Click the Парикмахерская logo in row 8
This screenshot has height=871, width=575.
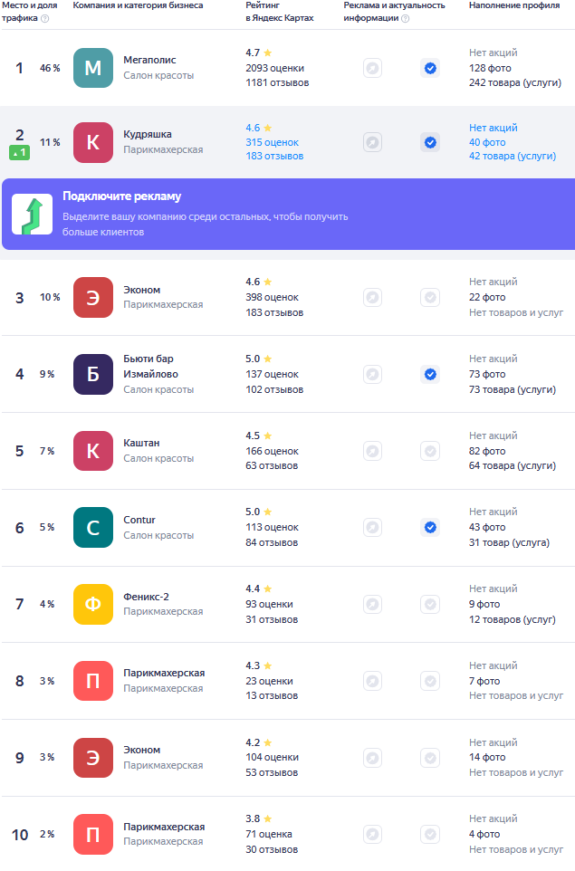92,681
